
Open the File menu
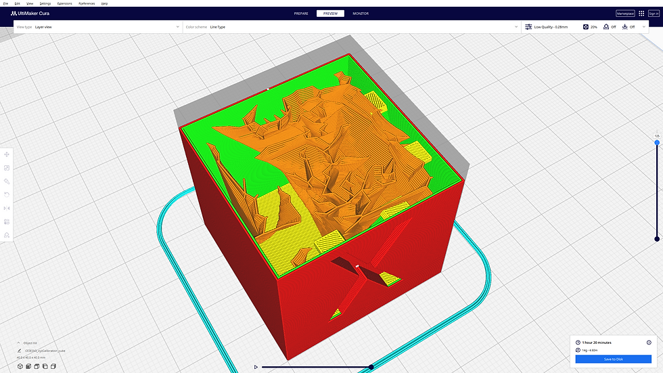point(5,3)
